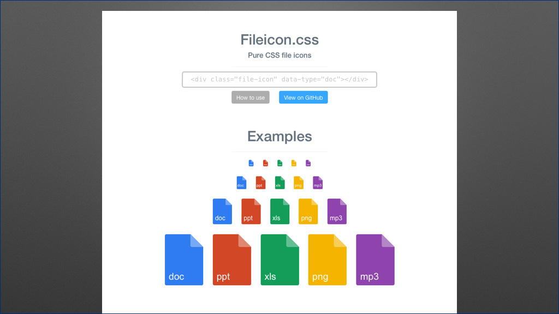Select the medium red ppt file icon
The width and height of the screenshot is (559, 314).
(x=251, y=212)
